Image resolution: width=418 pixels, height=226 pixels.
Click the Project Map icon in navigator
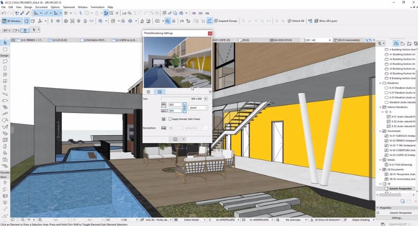(x=396, y=43)
